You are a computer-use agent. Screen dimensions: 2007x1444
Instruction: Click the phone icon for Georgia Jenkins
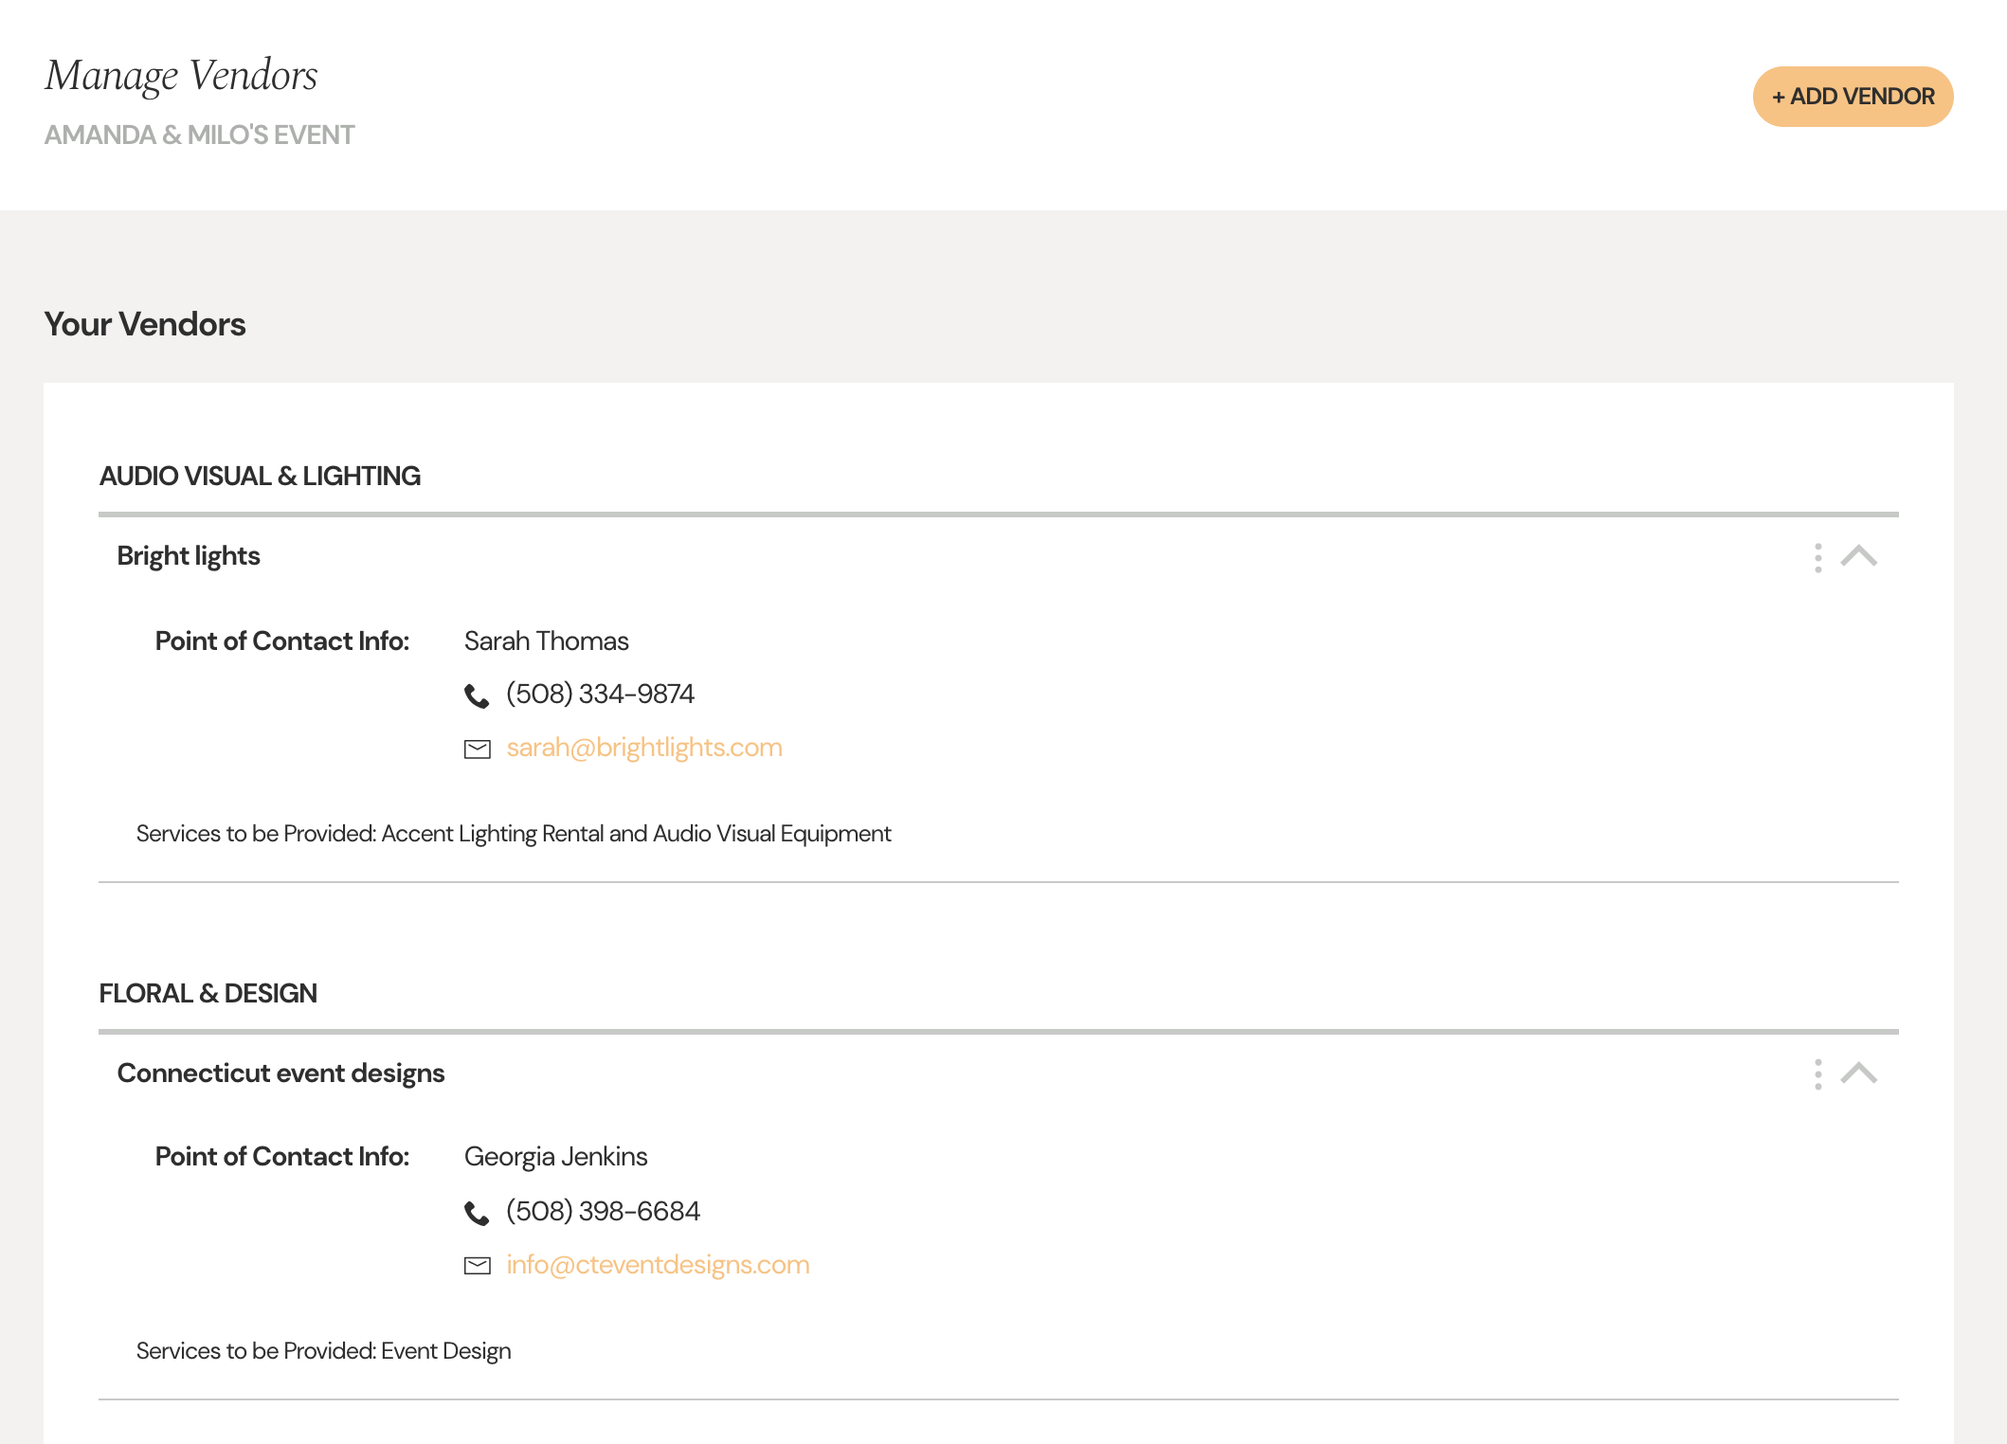pos(477,1213)
